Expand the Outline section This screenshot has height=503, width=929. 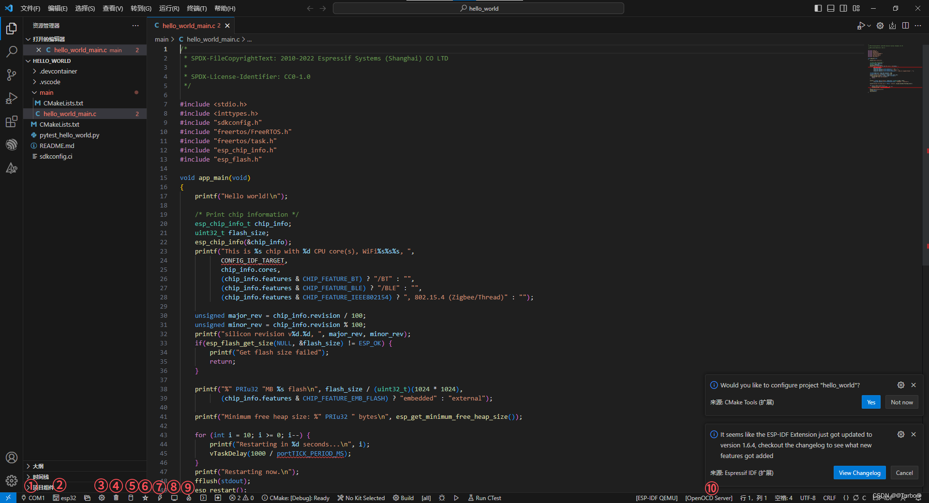click(85, 466)
